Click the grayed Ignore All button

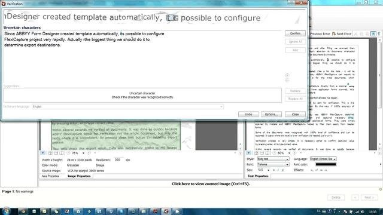tap(295, 42)
